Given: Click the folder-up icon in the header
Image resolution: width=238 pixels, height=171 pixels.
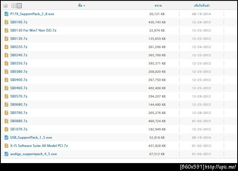Looking at the screenshot, I should (6, 6).
